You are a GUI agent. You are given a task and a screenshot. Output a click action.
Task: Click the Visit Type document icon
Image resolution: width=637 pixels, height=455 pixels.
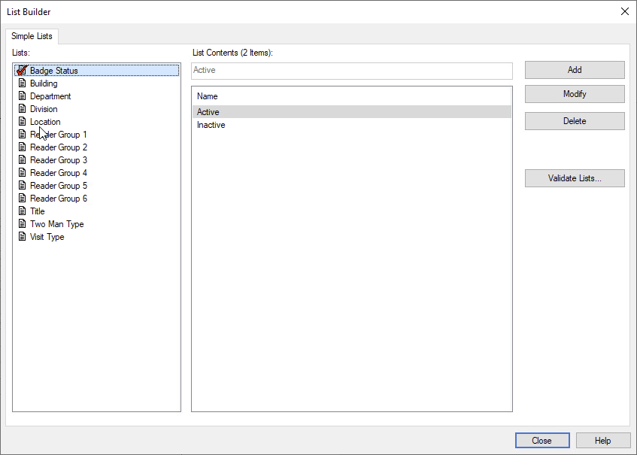click(22, 237)
